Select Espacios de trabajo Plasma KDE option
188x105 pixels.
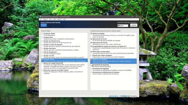click(42, 63)
